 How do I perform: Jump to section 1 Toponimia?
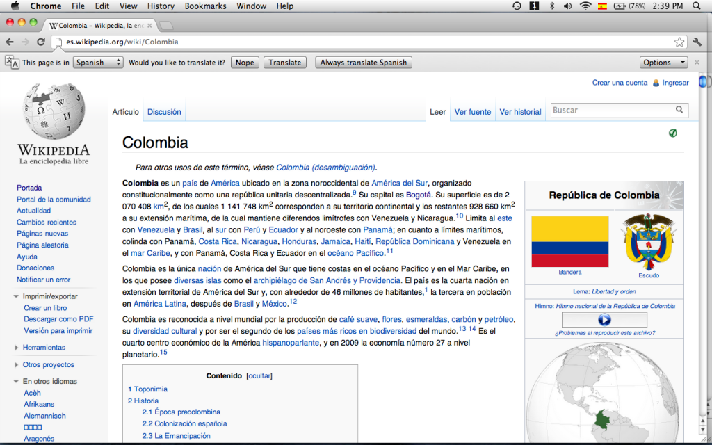coord(147,389)
